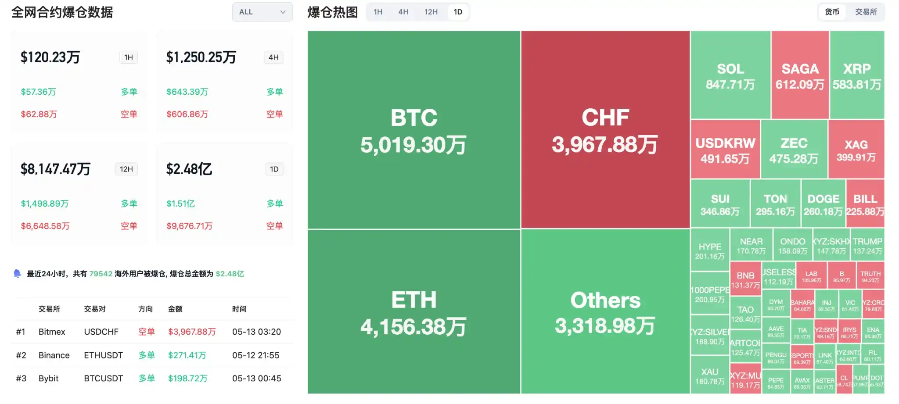The width and height of the screenshot is (899, 404).
Task: Open the Others heatmap block
Action: (x=605, y=311)
